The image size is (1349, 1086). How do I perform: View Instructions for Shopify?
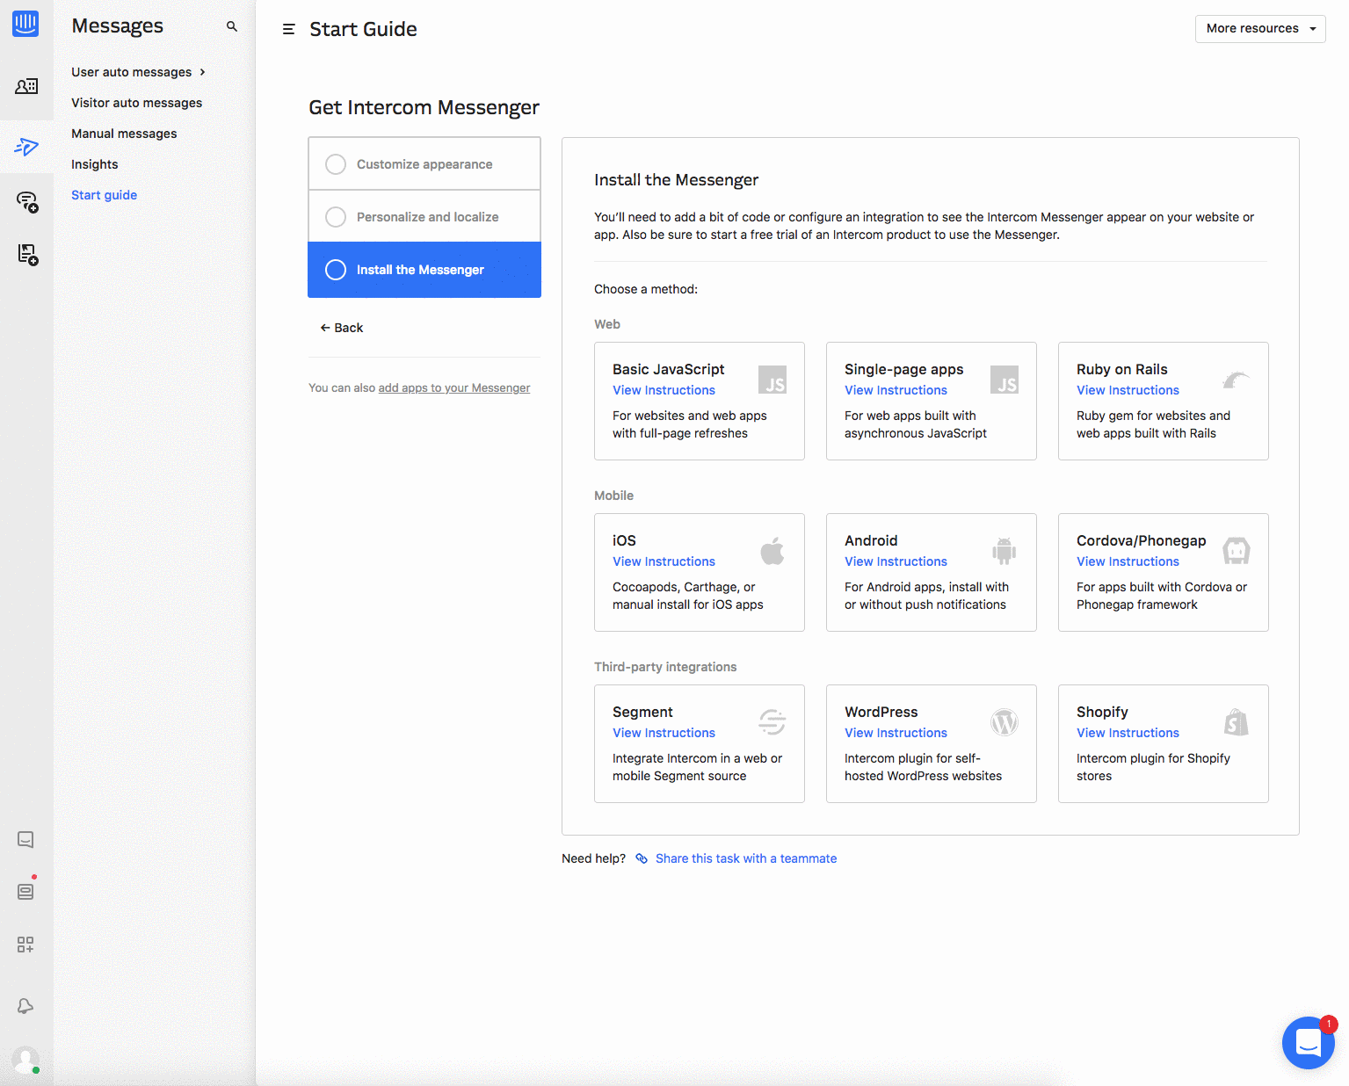coord(1128,733)
